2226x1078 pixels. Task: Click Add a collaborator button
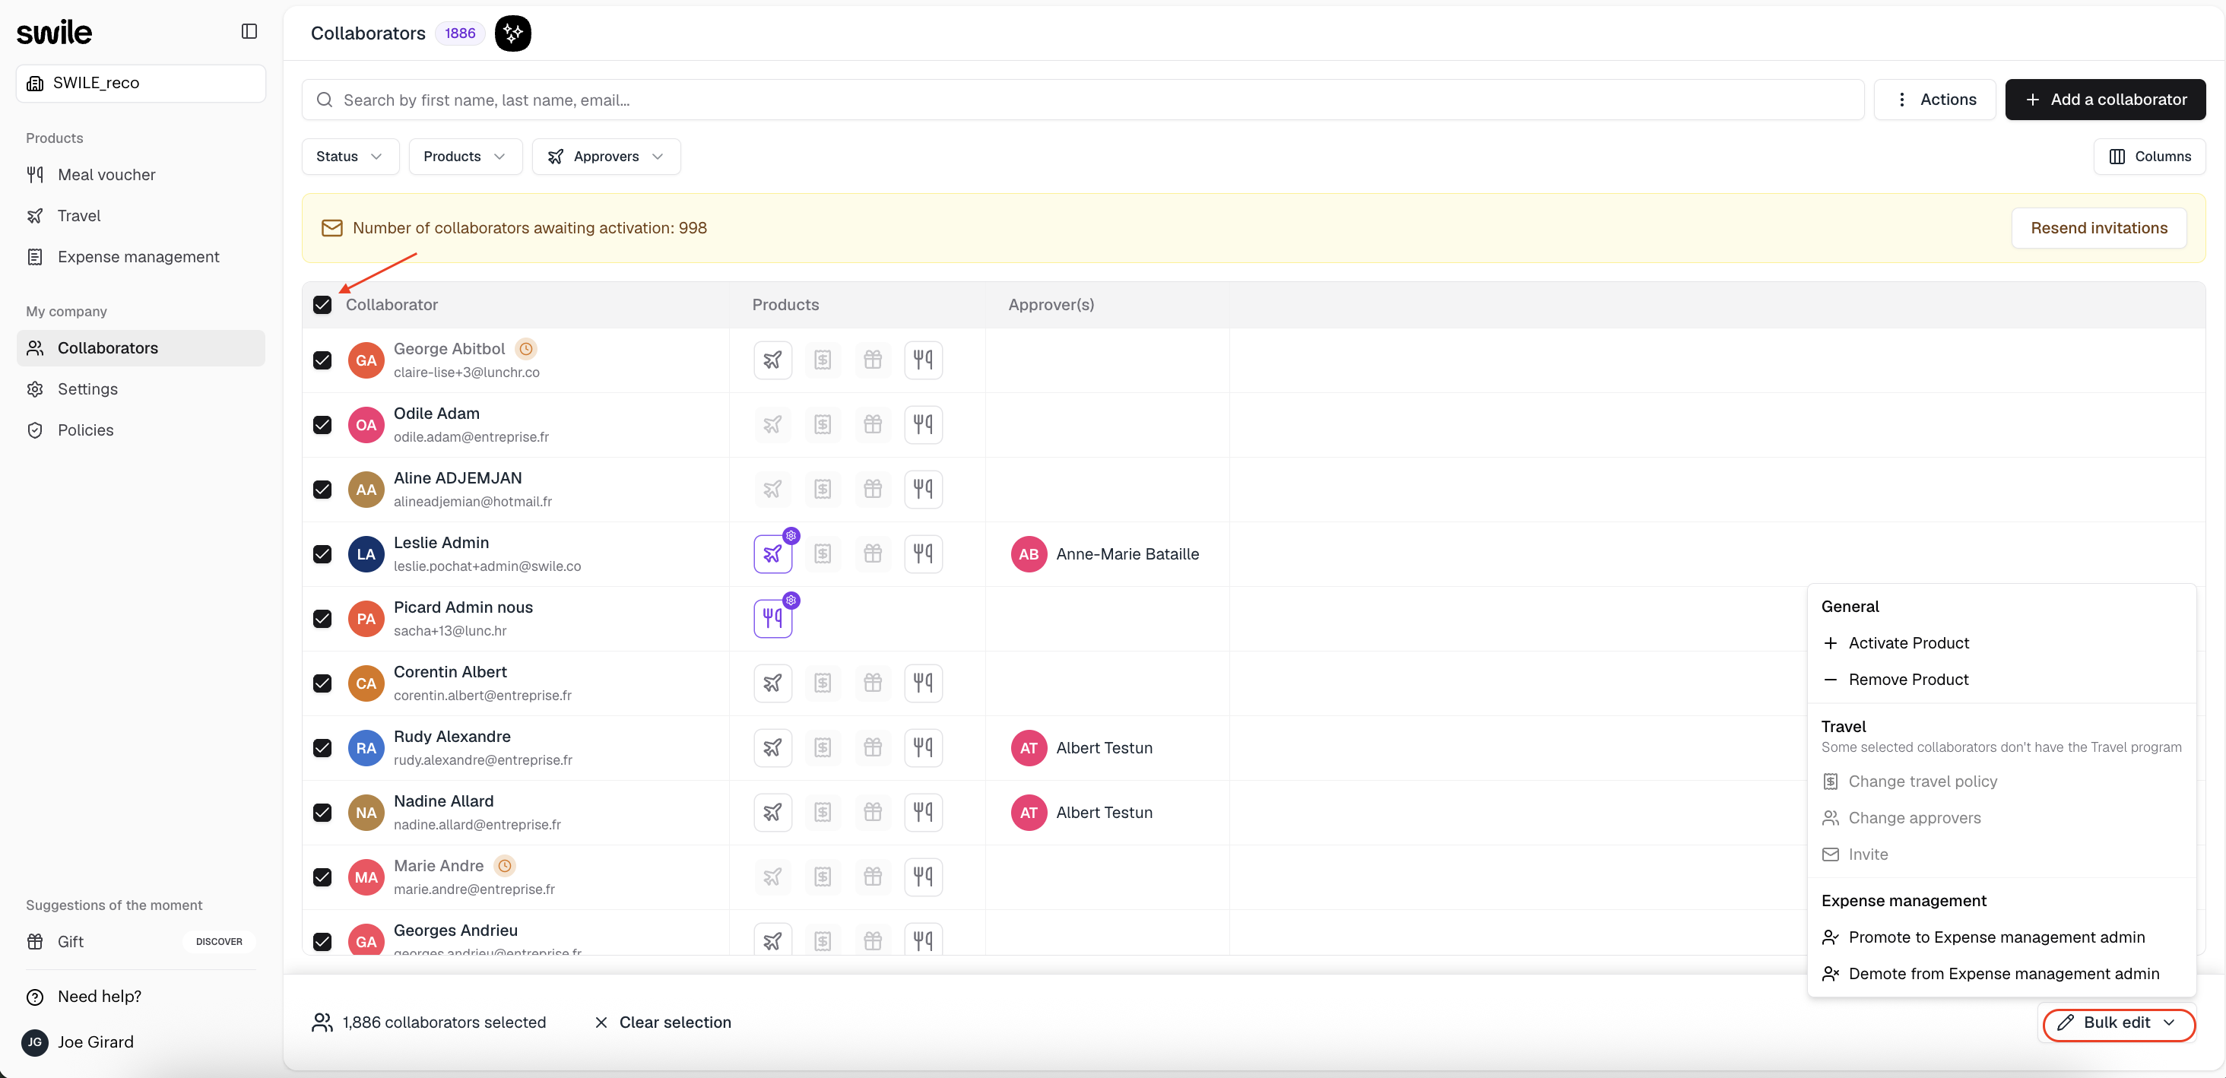(x=2105, y=100)
